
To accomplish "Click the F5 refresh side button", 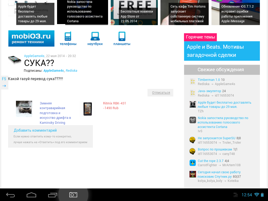I will (x=4, y=79).
